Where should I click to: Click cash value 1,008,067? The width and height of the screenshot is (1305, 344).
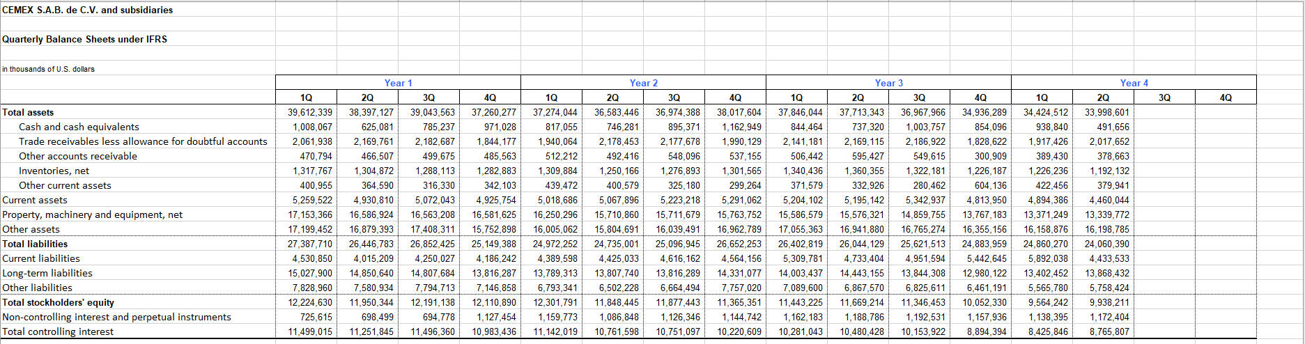pos(312,127)
